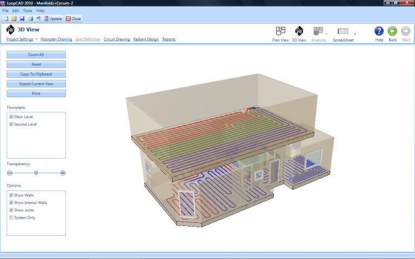The width and height of the screenshot is (415, 259).
Task: Undo with the blue arrow icon
Action: point(38,18)
